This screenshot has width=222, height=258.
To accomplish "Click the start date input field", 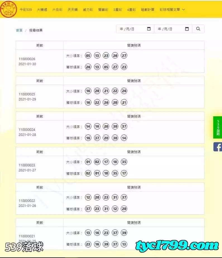I will [x=135, y=29].
